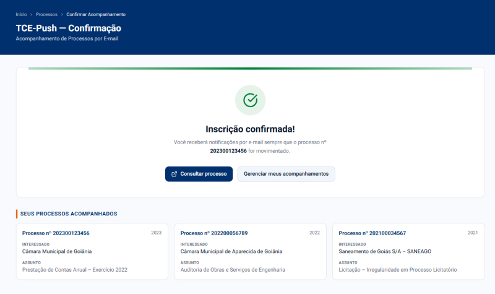Image resolution: width=495 pixels, height=294 pixels.
Task: Go to Início breadcrumb link
Action: click(x=21, y=14)
